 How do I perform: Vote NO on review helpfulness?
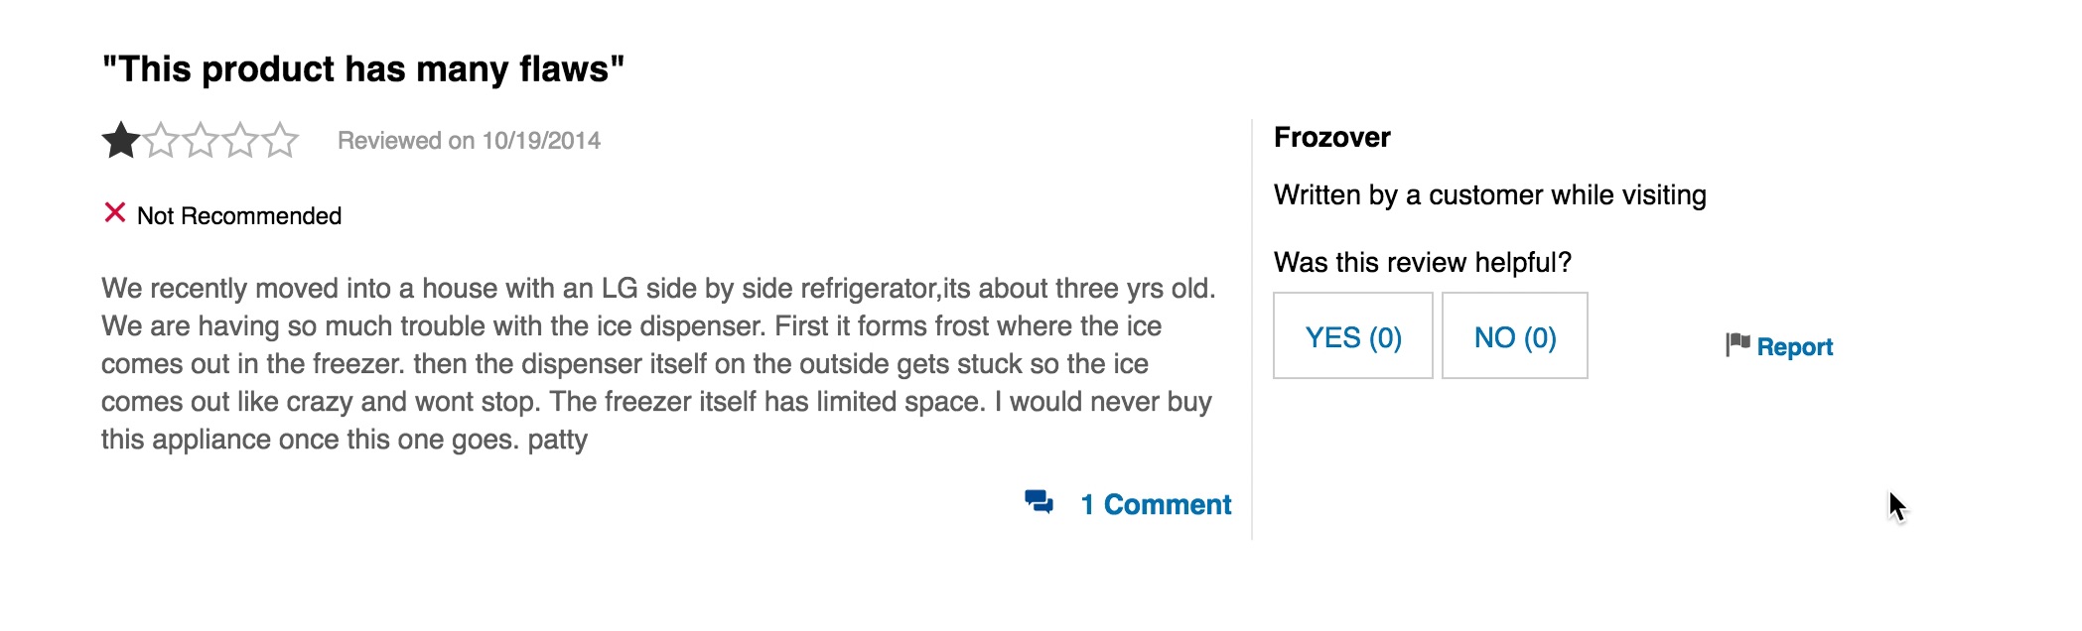[x=1514, y=336]
